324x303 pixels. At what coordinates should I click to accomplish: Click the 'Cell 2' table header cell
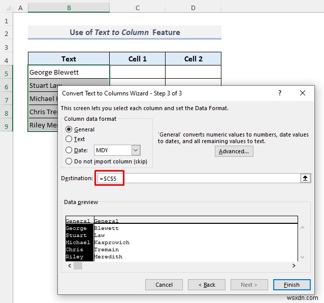(x=193, y=59)
